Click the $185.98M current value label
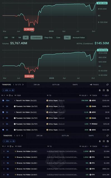The width and height of the screenshot is (111, 178). tap(102, 3)
